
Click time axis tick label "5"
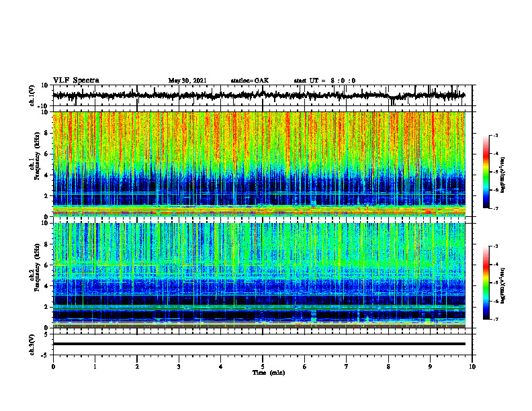[x=263, y=367]
